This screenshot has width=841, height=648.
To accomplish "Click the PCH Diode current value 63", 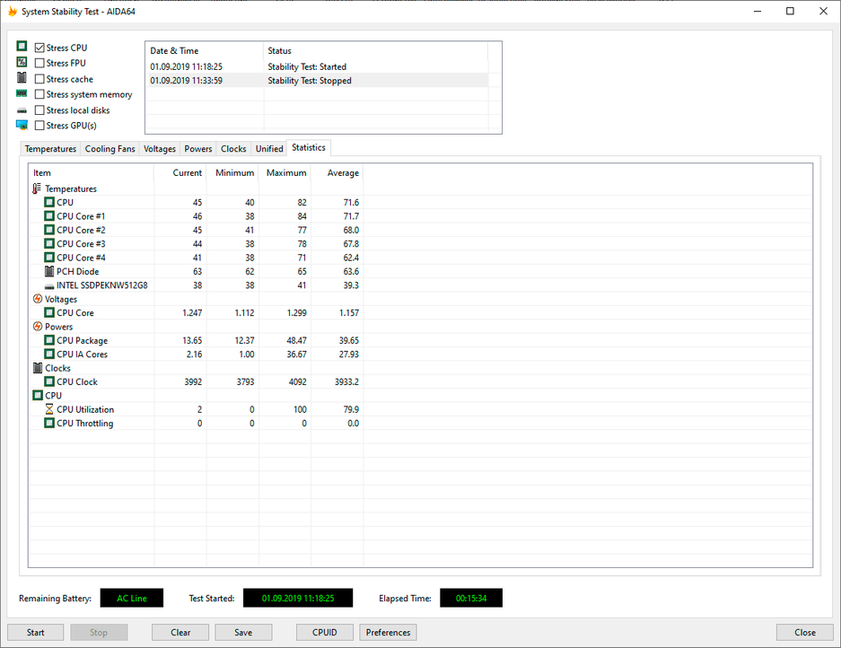I will (197, 271).
